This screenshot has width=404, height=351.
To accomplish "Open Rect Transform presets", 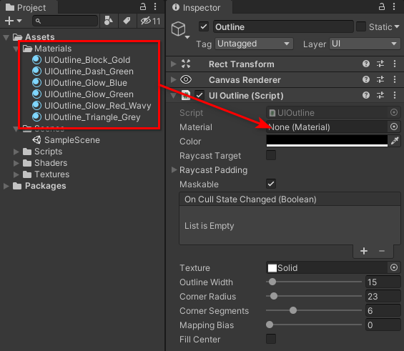I will click(x=380, y=64).
